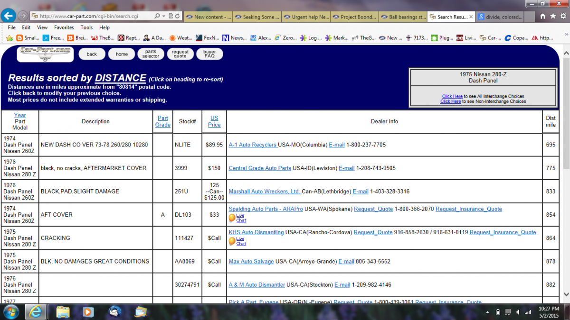
Task: Open the 'Brei...' favorites bar shortcut
Action: tap(78, 38)
